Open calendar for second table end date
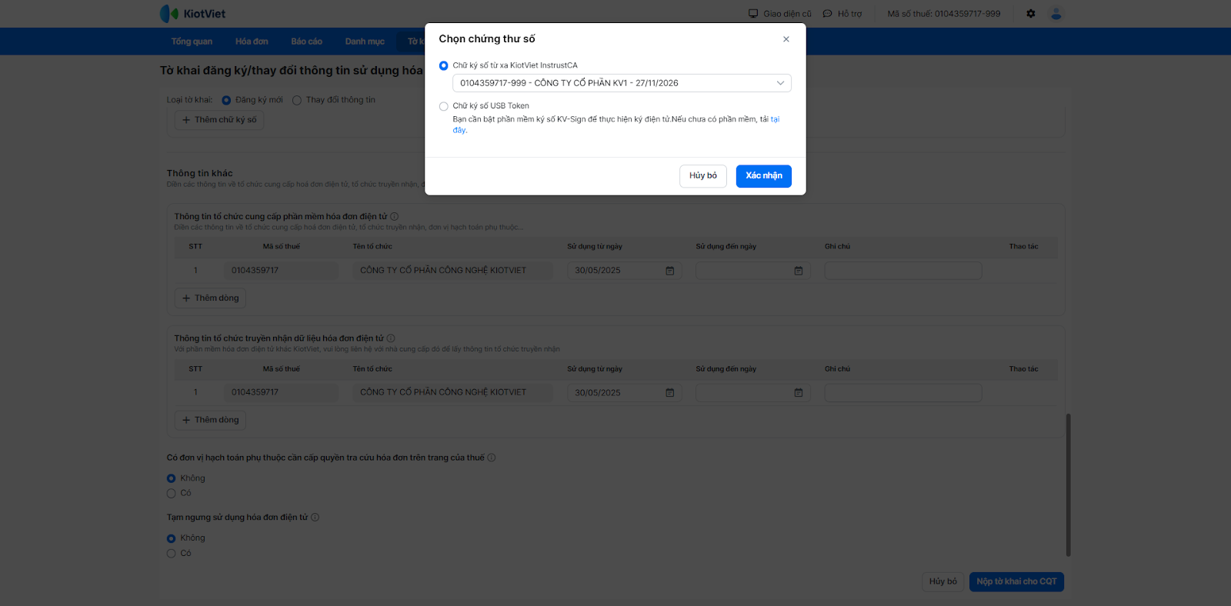 798,393
